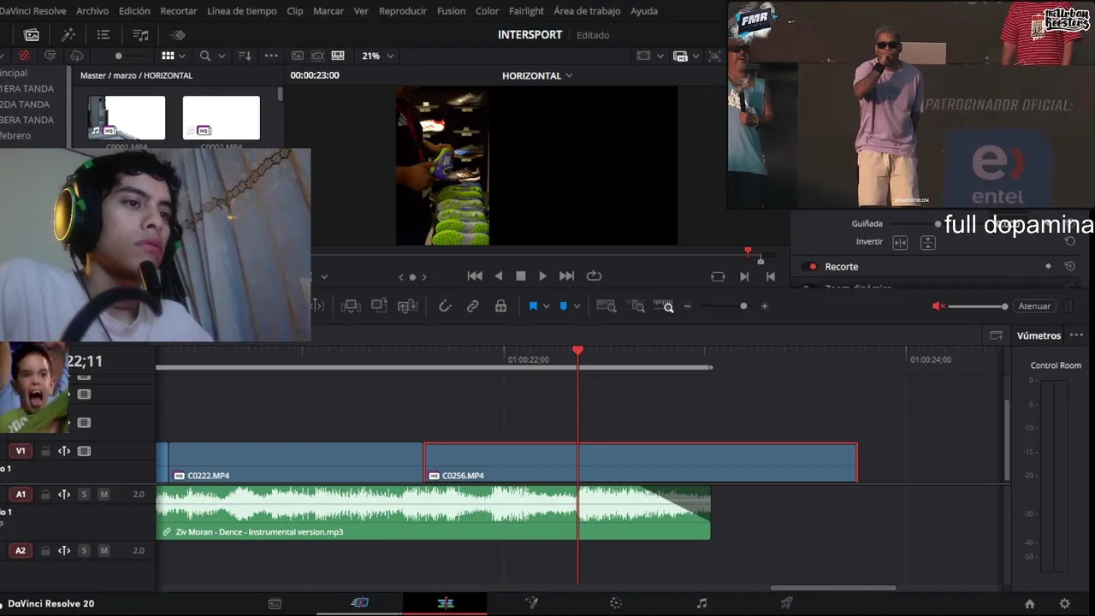The height and width of the screenshot is (616, 1095).
Task: Open the Vúmetros panel options menu
Action: point(1076,335)
